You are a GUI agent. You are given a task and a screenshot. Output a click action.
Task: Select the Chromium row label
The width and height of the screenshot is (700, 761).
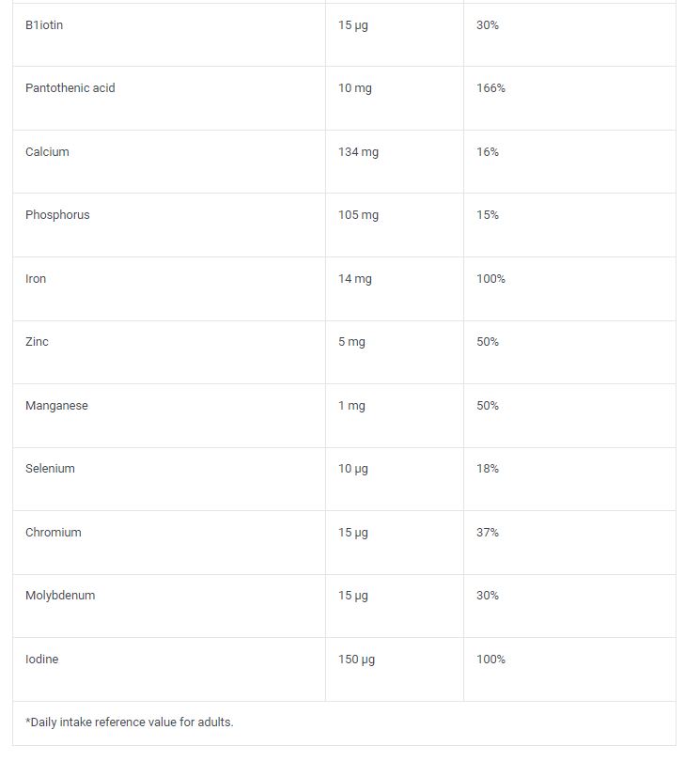click(x=53, y=533)
